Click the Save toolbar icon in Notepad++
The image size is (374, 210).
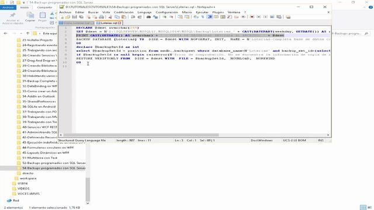[75, 17]
